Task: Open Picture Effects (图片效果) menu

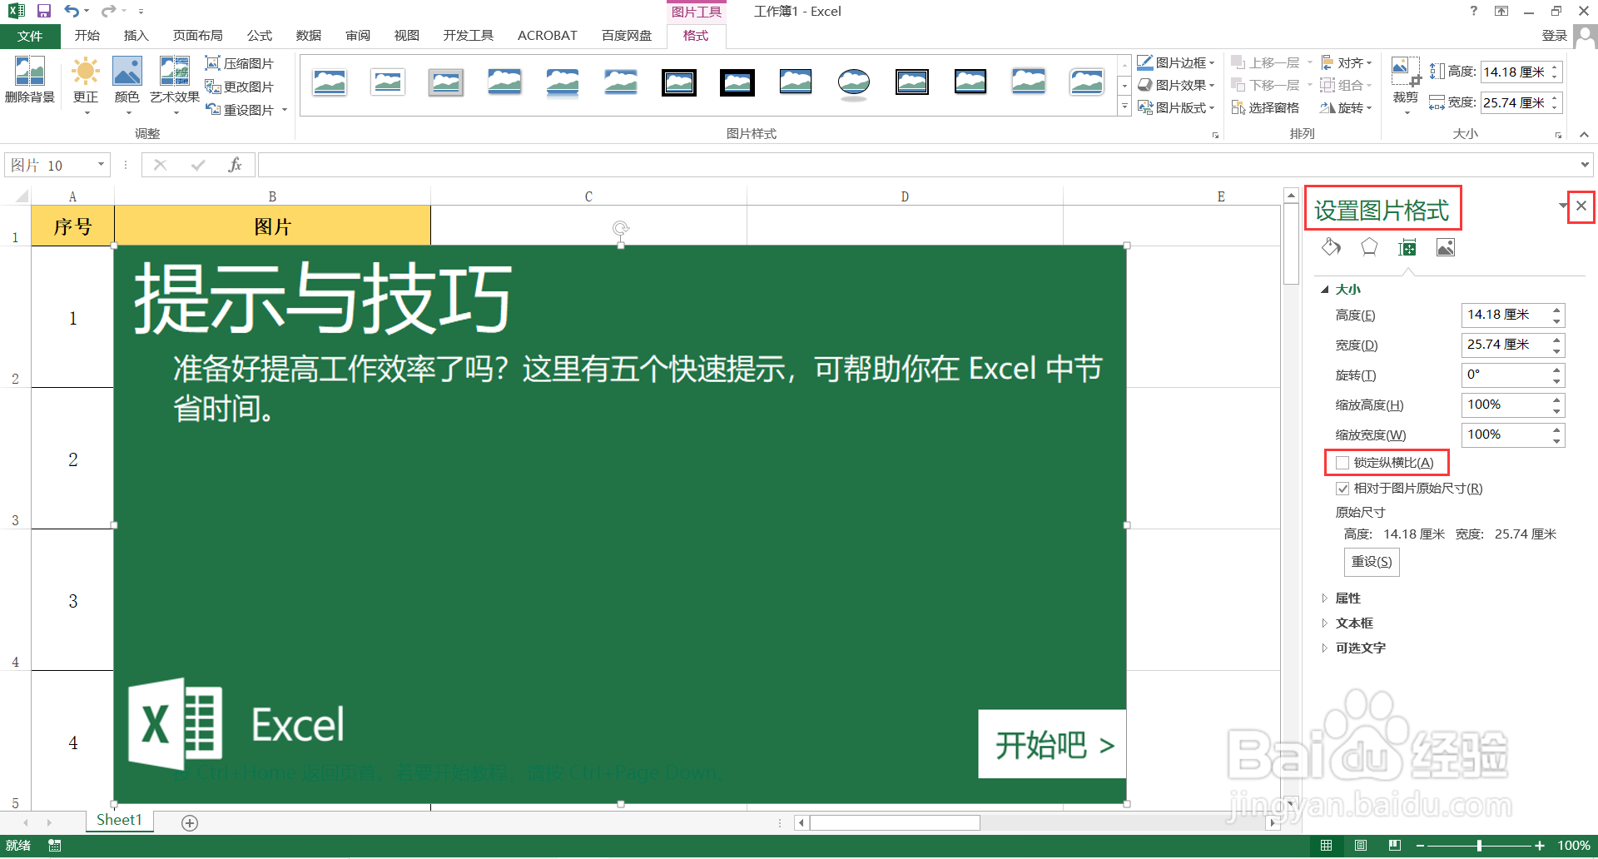Action: [x=1175, y=85]
